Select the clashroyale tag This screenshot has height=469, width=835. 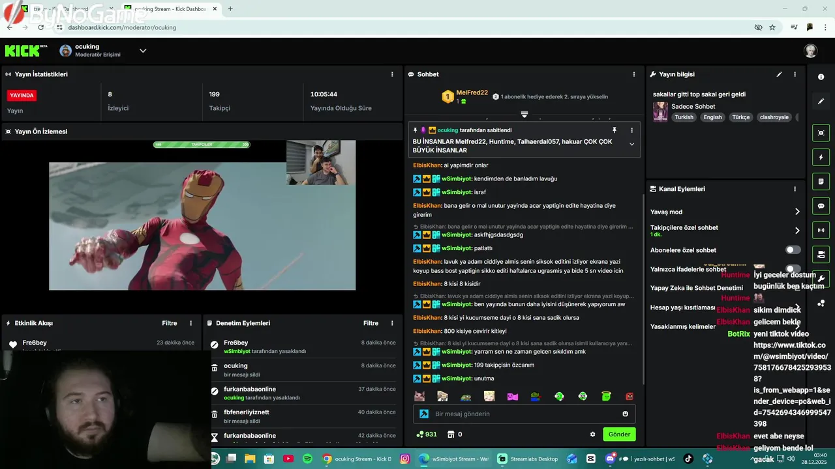pyautogui.click(x=774, y=117)
